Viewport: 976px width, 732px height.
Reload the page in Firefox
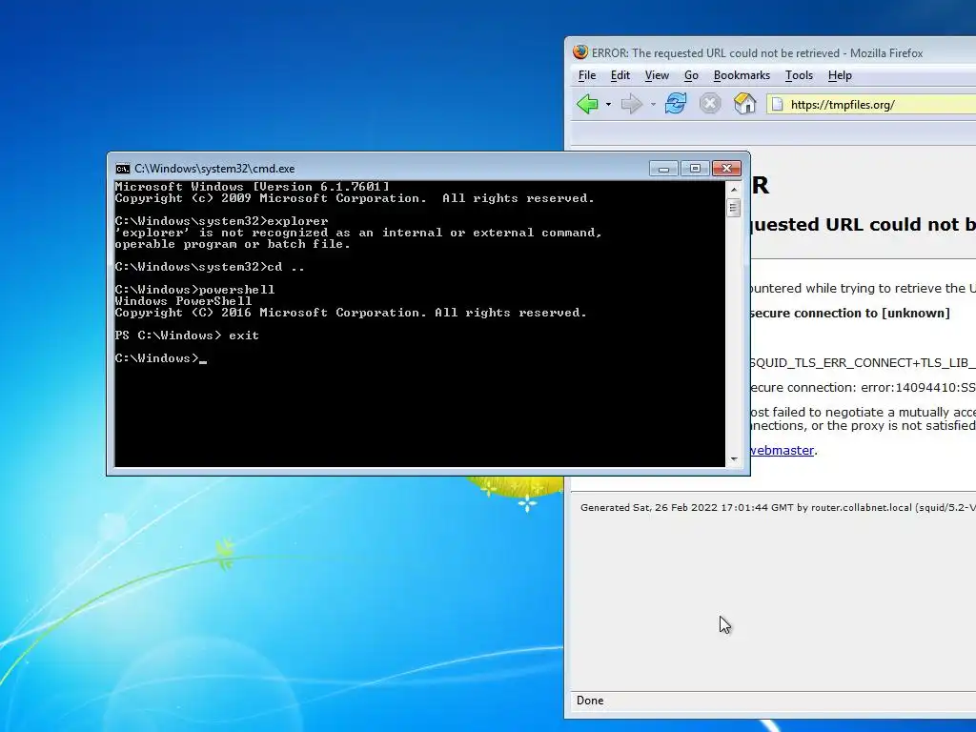coord(676,103)
